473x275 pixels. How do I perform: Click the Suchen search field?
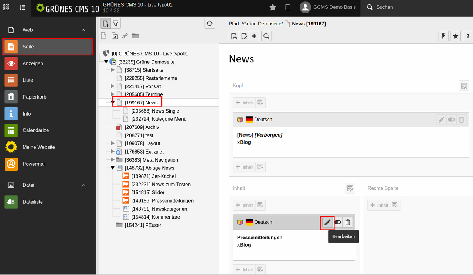[x=384, y=7]
